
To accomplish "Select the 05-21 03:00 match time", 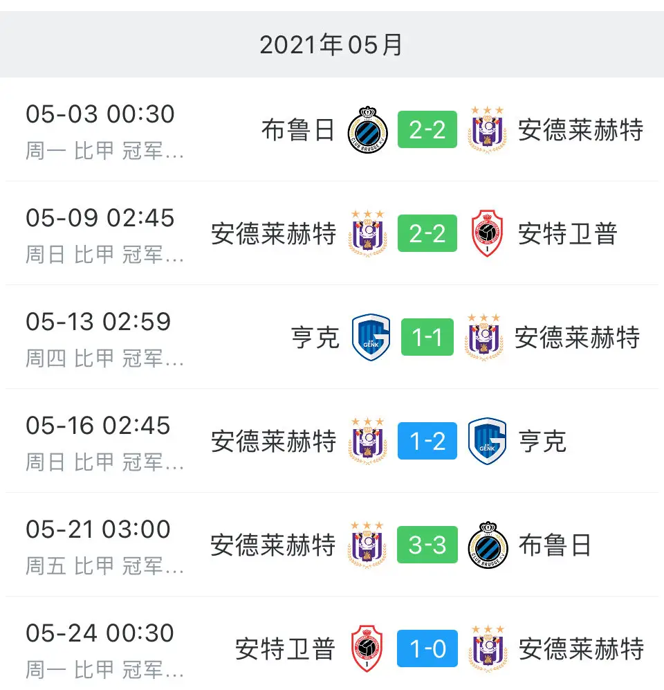I will (x=98, y=529).
